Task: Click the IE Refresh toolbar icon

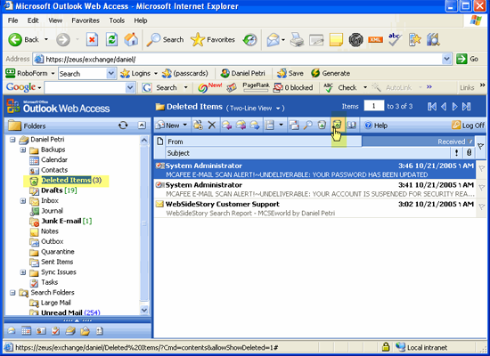Action: tap(111, 40)
